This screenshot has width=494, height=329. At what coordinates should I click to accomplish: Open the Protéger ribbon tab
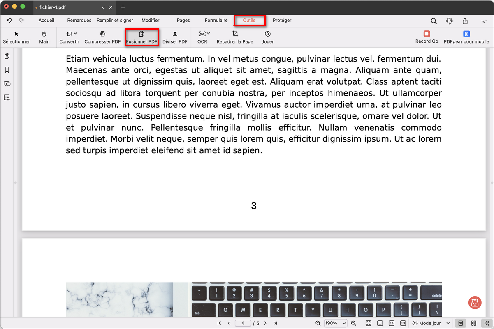282,20
